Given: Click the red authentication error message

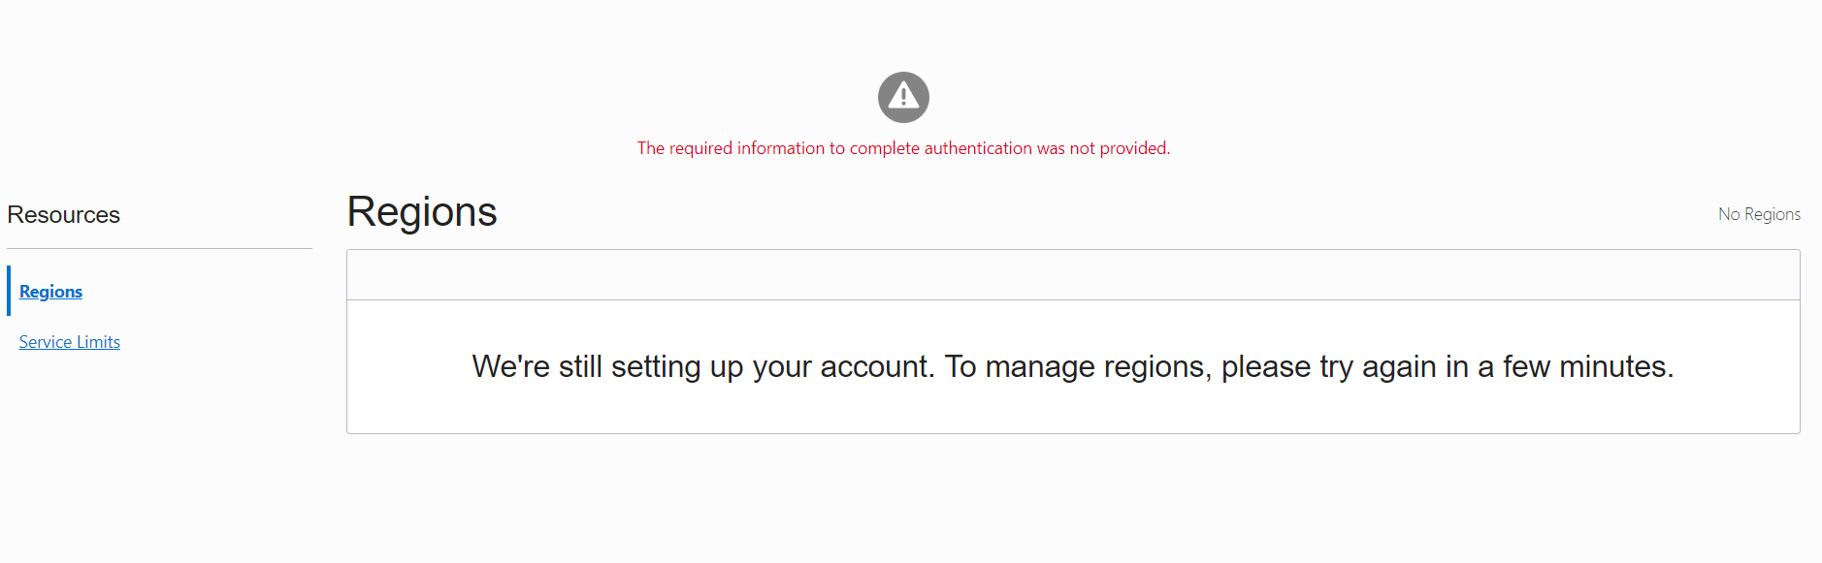Looking at the screenshot, I should pyautogui.click(x=903, y=148).
